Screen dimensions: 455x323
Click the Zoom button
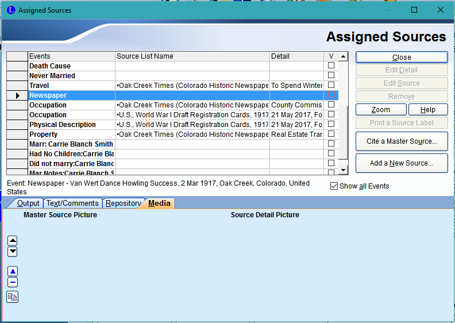[381, 110]
